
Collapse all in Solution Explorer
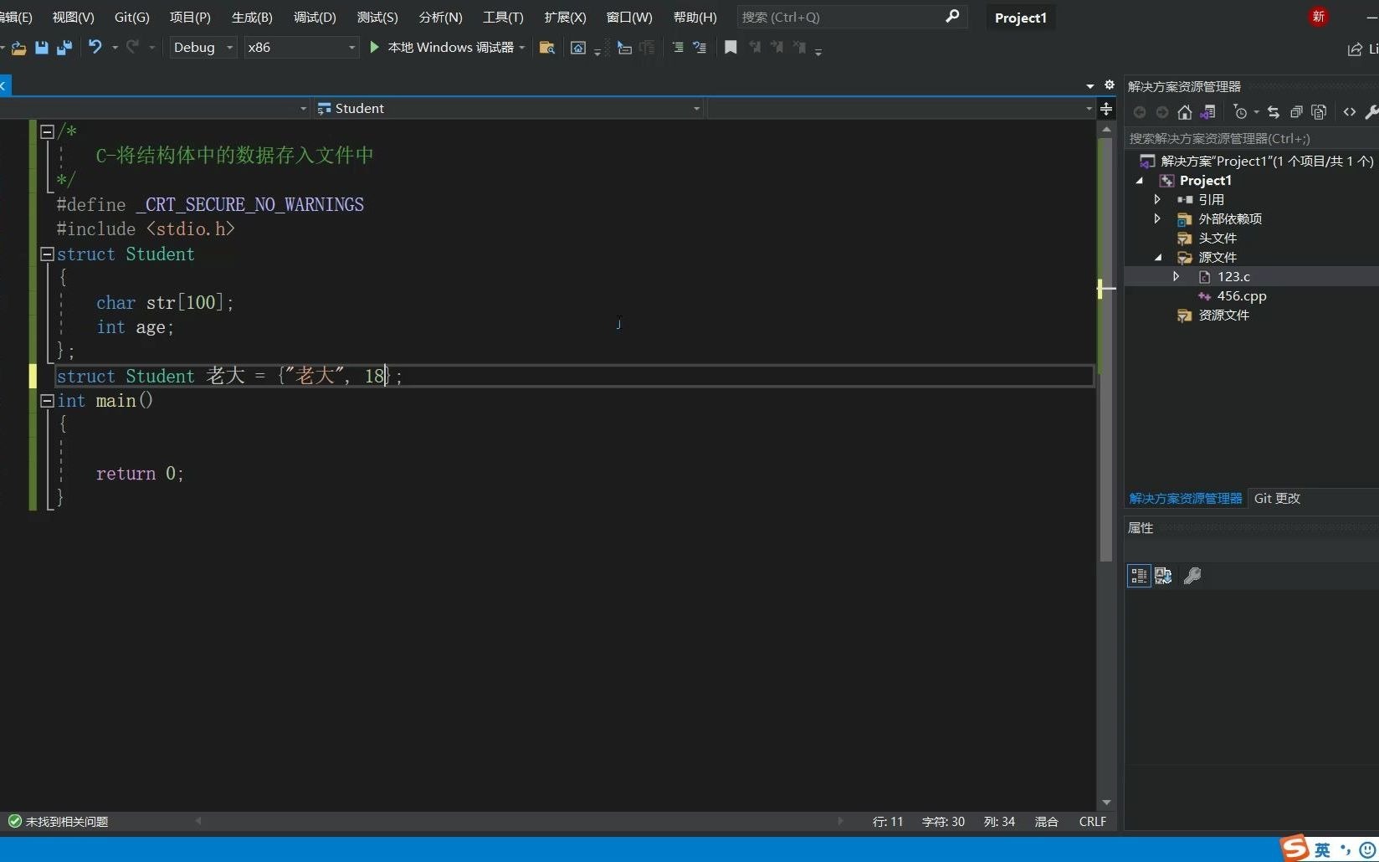coord(1296,112)
